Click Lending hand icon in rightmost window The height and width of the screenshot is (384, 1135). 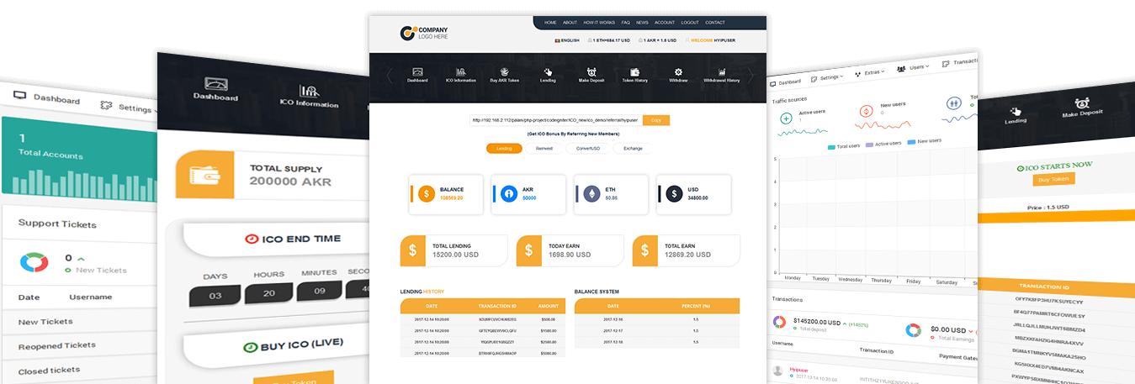pyautogui.click(x=1016, y=112)
